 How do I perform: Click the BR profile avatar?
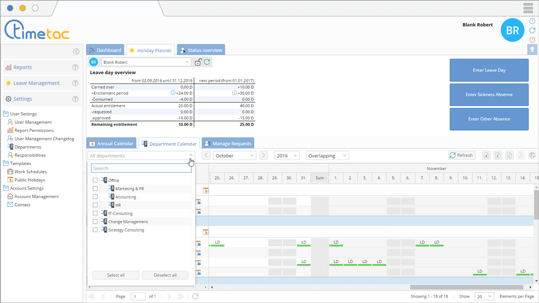[x=512, y=30]
